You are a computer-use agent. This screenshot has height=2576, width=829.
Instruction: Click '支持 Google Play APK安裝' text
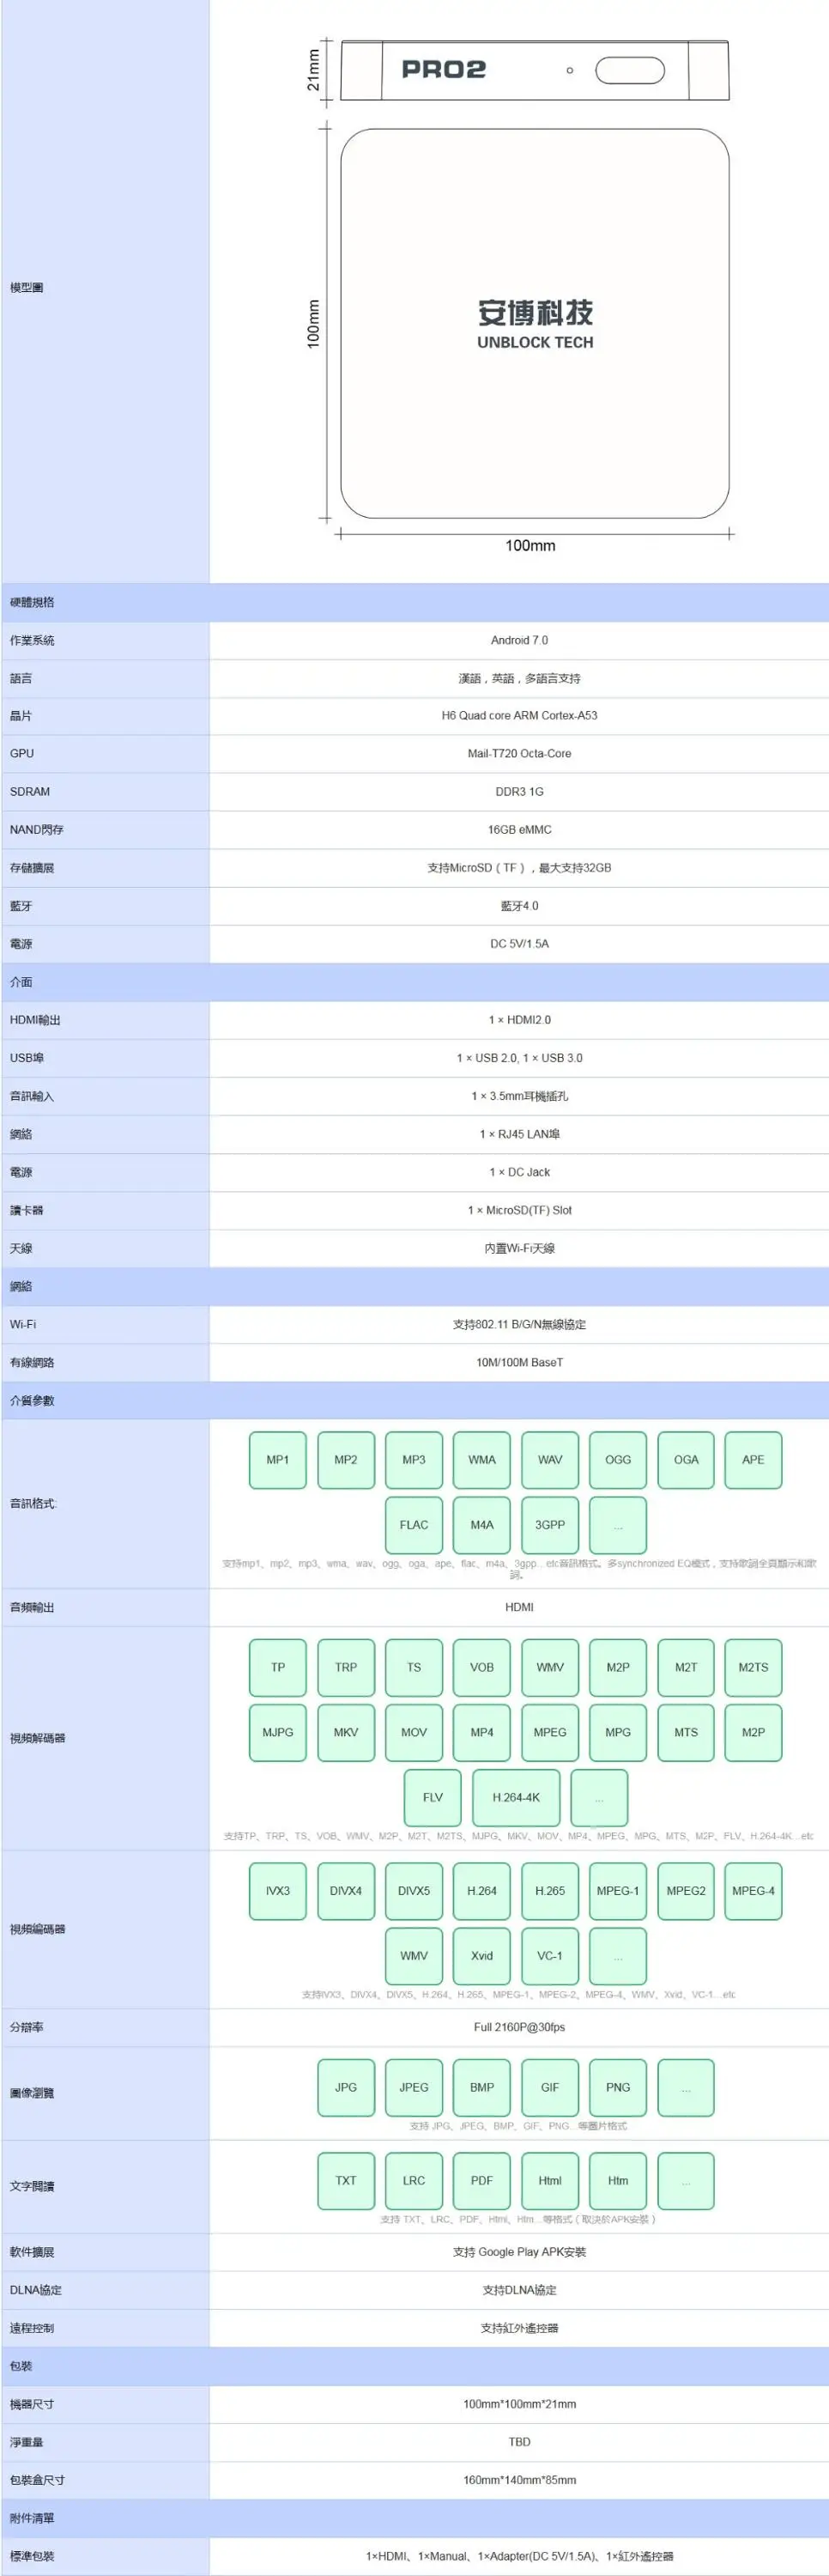[x=519, y=2252]
